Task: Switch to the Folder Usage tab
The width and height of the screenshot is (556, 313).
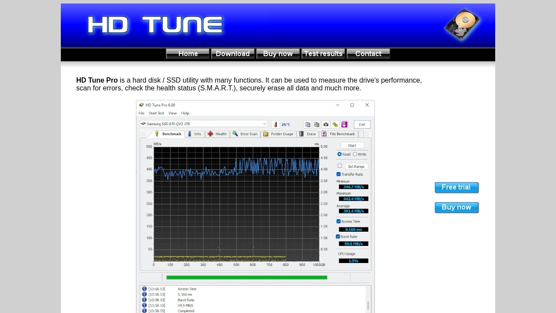Action: pos(278,134)
